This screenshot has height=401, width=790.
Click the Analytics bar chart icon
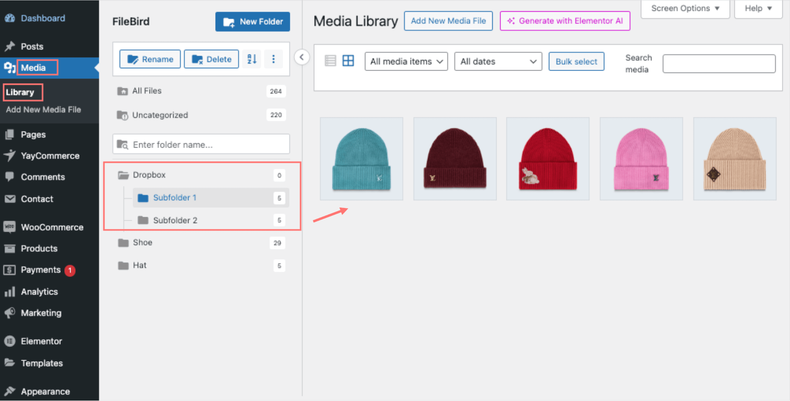click(x=9, y=292)
